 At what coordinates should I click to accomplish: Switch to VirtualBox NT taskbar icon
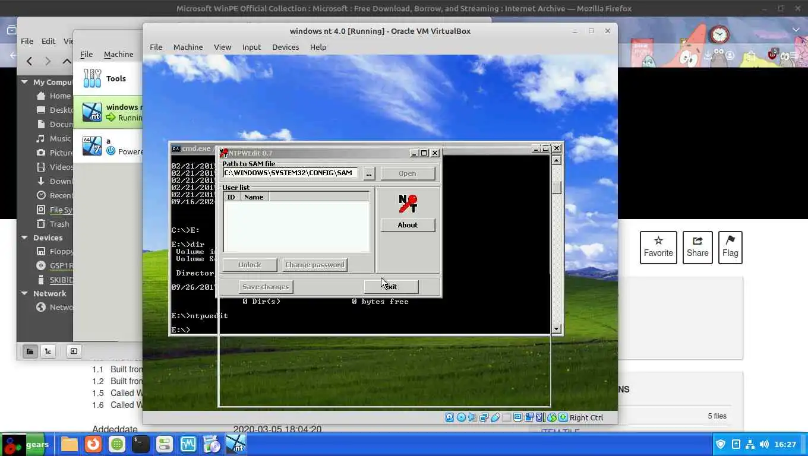pyautogui.click(x=236, y=444)
